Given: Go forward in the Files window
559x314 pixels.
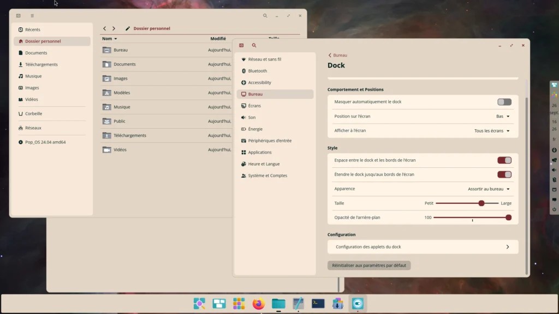Looking at the screenshot, I should pyautogui.click(x=114, y=28).
